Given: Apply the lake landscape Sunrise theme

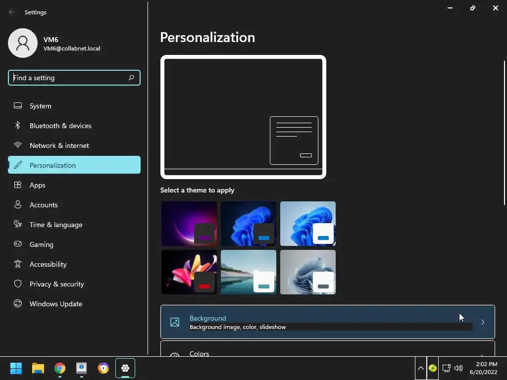Looking at the screenshot, I should tap(249, 272).
